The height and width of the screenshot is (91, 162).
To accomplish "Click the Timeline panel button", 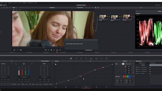I will tap(3, 5).
